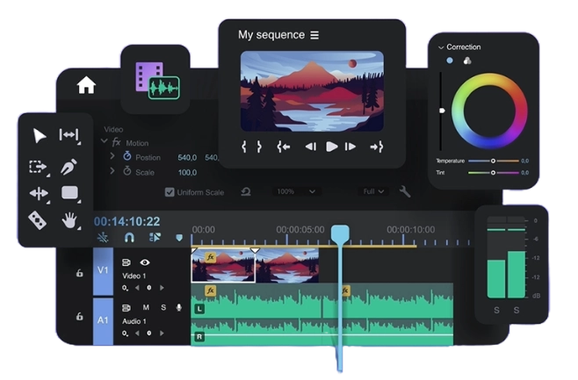Step back one frame
The height and width of the screenshot is (380, 578).
coord(311,147)
